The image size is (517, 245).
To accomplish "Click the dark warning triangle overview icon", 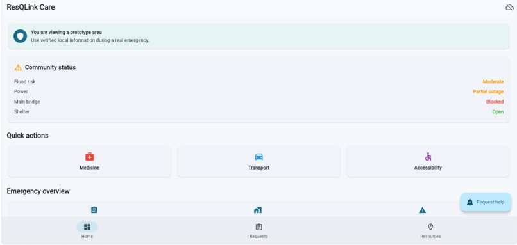I will [422, 210].
